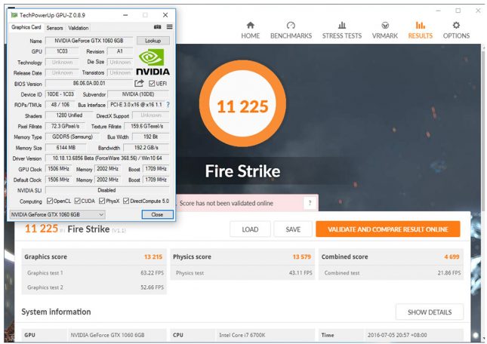Screen dimensions: 487x344
Task: Click the GPU-Z title bar app icon
Action: click(x=14, y=15)
